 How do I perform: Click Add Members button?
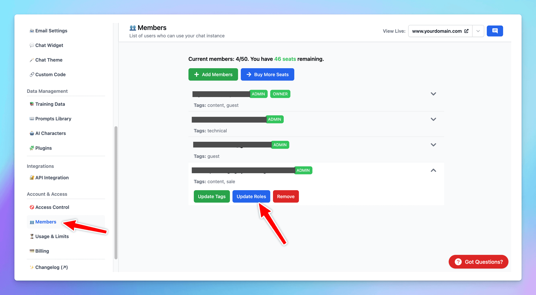tap(213, 74)
